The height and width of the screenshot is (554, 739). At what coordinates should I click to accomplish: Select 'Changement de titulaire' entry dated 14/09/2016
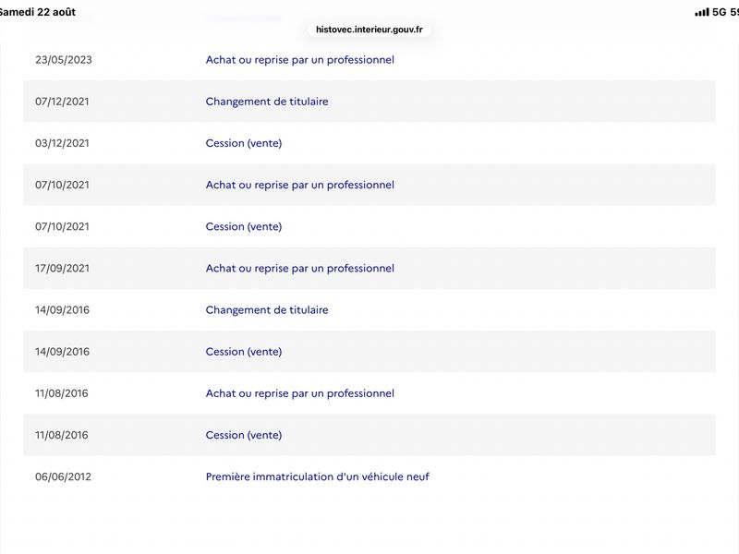click(267, 310)
